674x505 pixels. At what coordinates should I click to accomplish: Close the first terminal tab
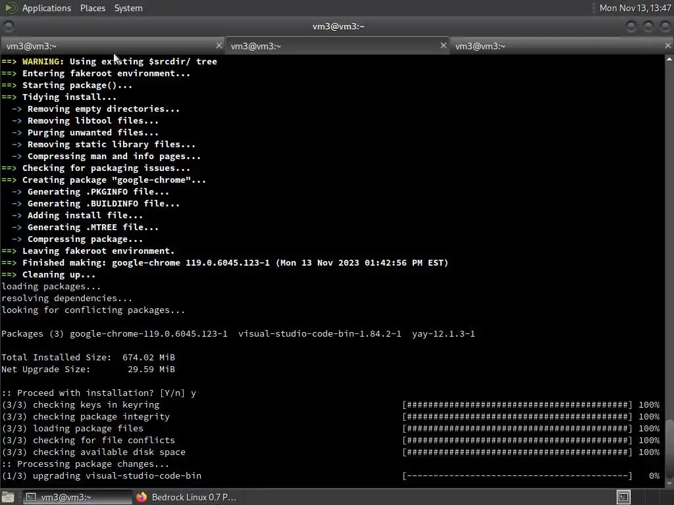click(219, 45)
